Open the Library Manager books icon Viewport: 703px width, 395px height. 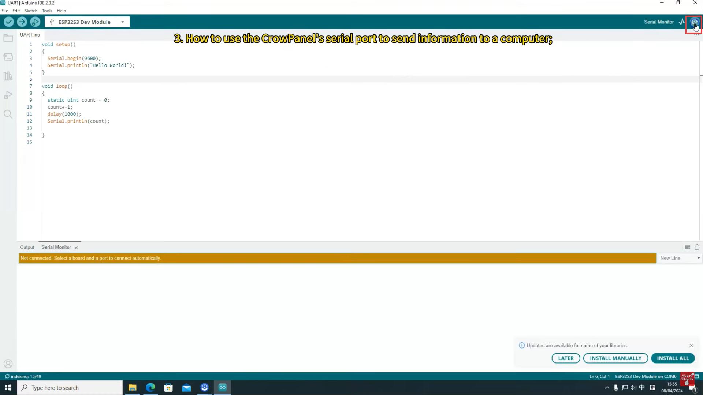(8, 76)
